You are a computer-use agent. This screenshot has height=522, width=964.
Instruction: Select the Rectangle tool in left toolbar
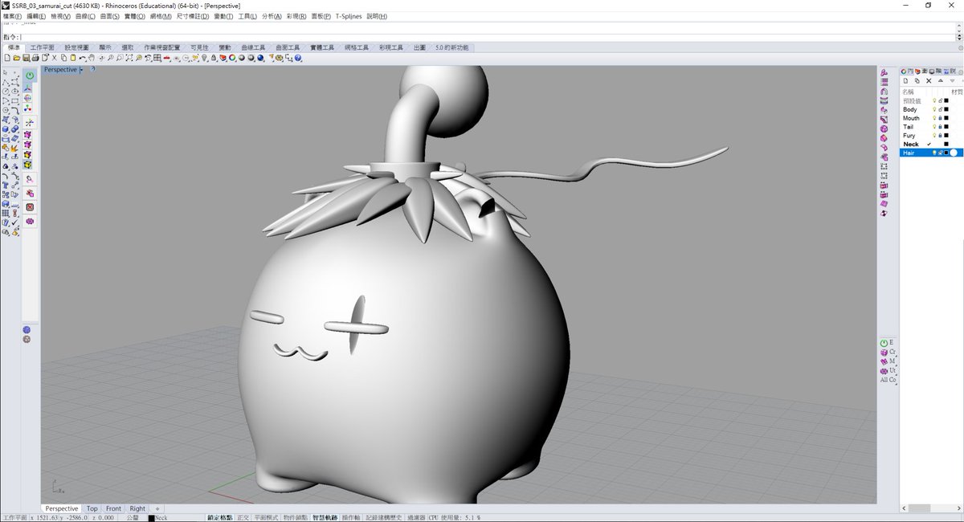(x=15, y=100)
